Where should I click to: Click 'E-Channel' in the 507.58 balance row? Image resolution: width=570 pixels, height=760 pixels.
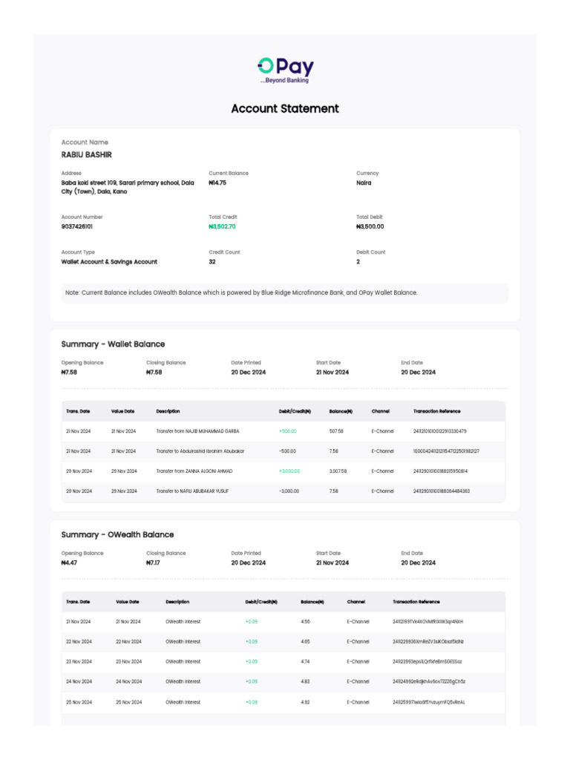click(382, 431)
